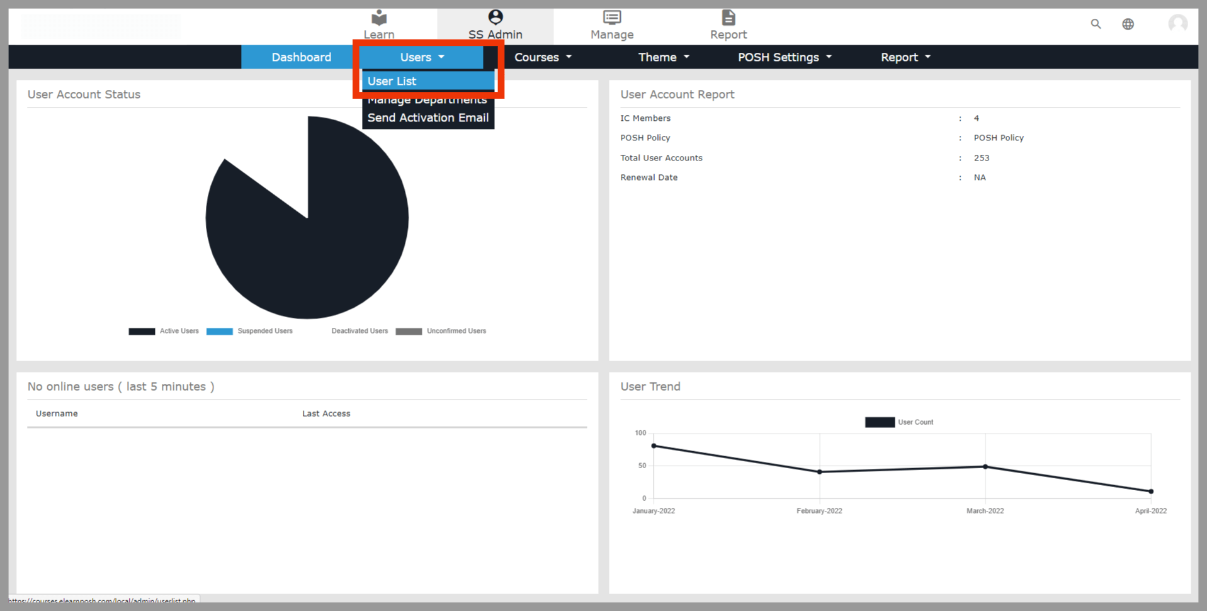This screenshot has width=1207, height=611.
Task: Open the Report document icon
Action: tap(728, 18)
